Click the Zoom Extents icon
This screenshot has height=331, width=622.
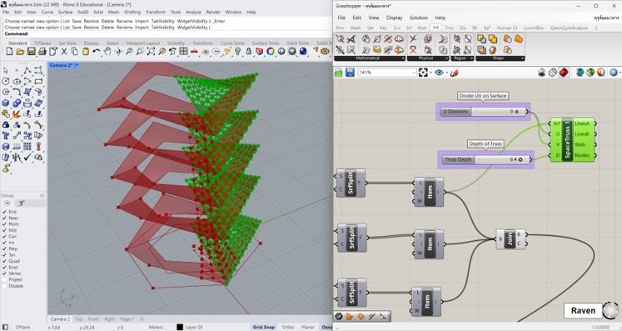click(151, 52)
